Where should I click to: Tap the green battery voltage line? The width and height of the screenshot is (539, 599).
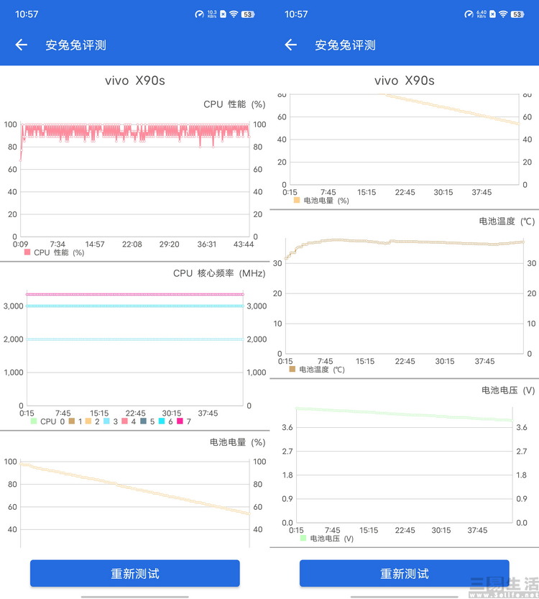[405, 414]
